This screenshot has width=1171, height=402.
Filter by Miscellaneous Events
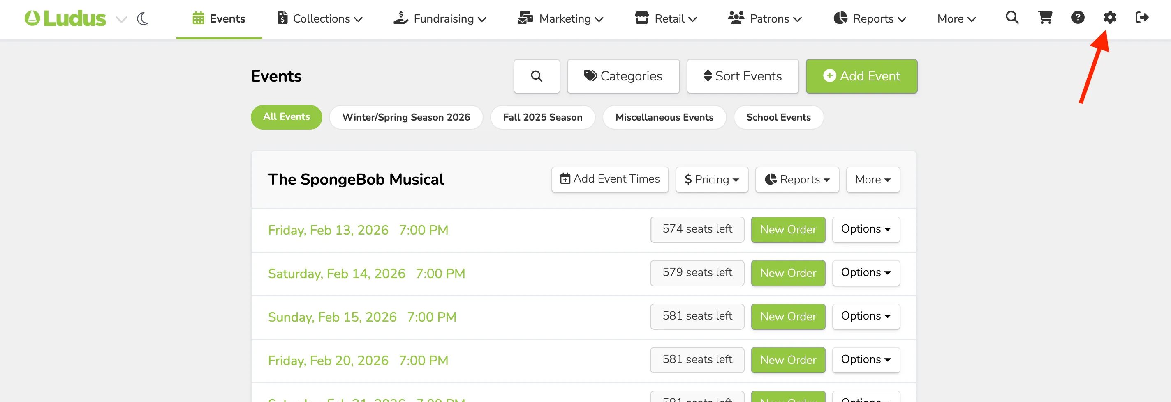click(664, 117)
